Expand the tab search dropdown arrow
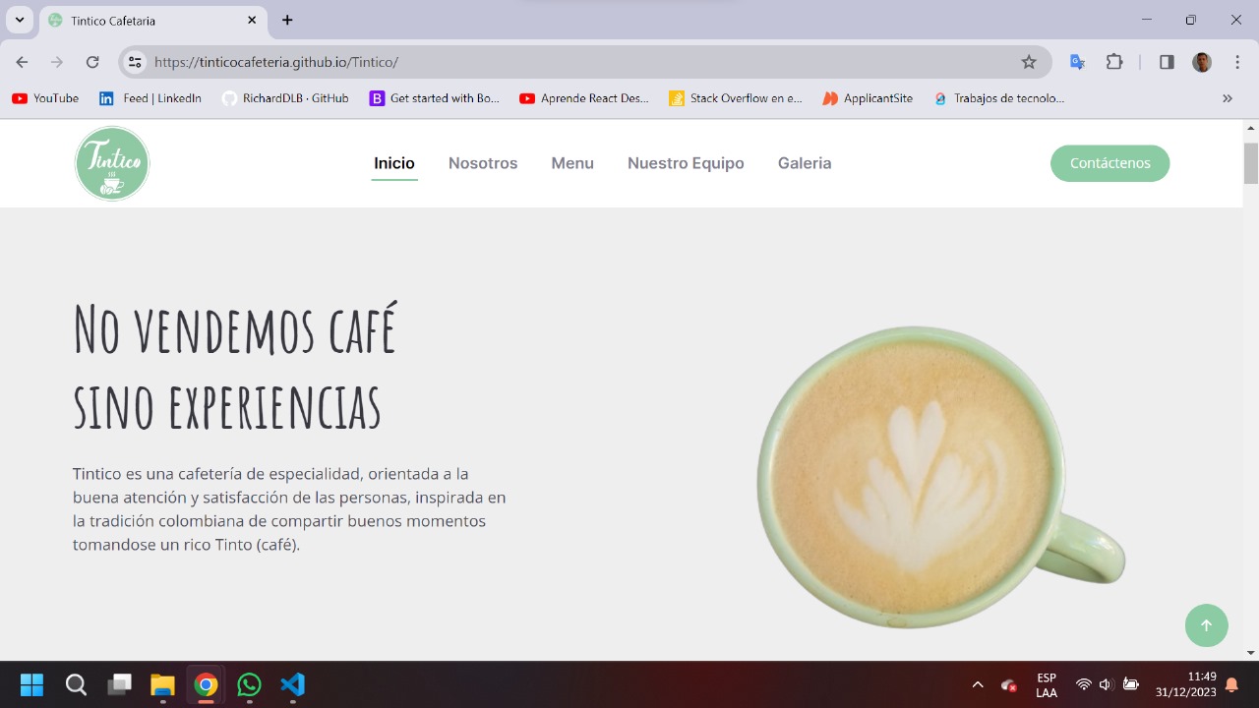Screen dimensions: 1259x708 pos(20,20)
